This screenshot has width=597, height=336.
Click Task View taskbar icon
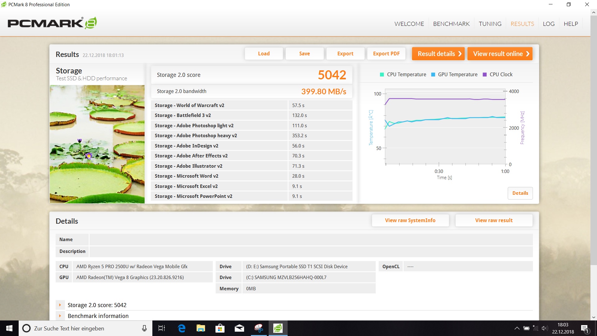[x=162, y=328]
